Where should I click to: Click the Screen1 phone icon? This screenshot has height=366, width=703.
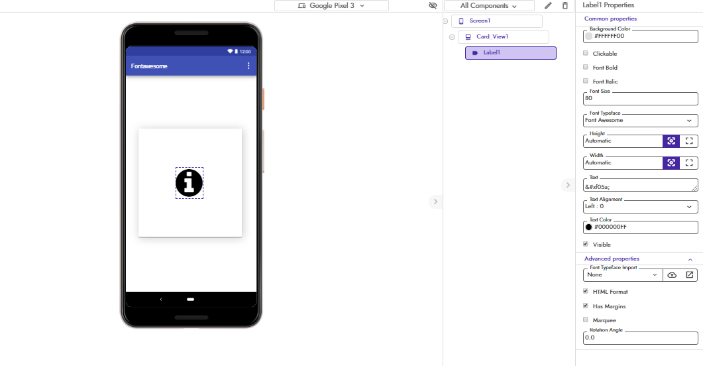pos(461,21)
